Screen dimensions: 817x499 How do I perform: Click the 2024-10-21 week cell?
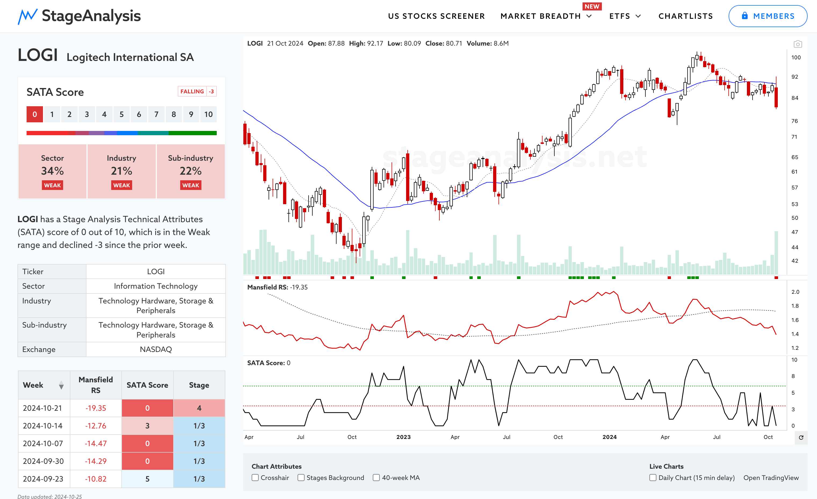44,408
